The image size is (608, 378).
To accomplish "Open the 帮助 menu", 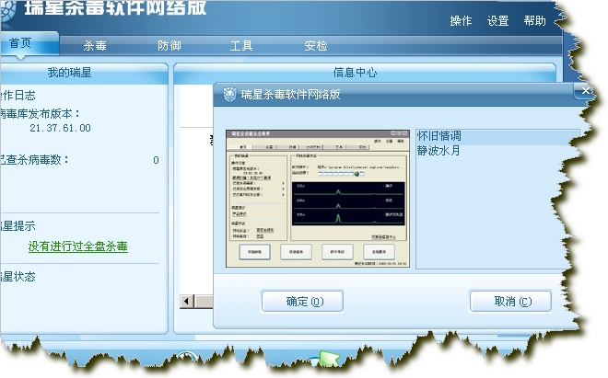I will pos(534,21).
